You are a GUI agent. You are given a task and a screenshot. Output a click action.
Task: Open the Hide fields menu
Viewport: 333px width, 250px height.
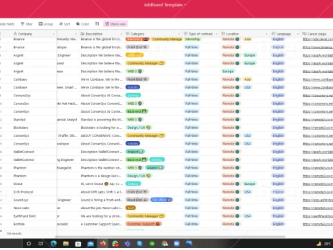pyautogui.click(x=7, y=24)
